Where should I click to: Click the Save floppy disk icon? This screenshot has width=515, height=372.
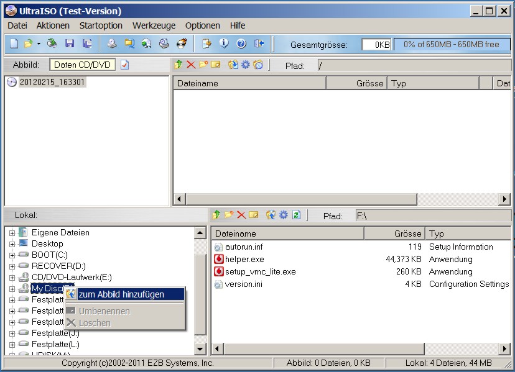tap(70, 44)
